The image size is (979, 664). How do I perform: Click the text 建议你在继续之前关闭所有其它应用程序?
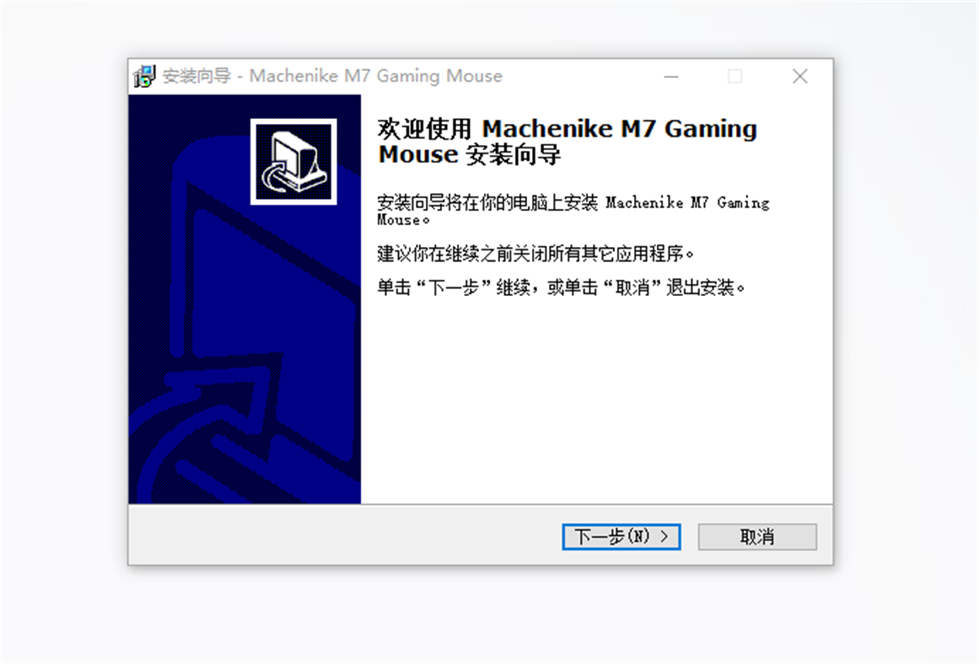536,253
